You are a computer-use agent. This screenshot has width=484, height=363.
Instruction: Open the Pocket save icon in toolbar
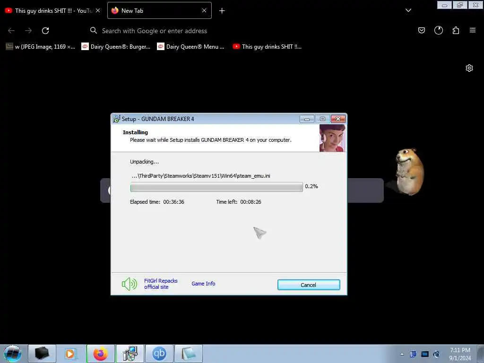(421, 30)
